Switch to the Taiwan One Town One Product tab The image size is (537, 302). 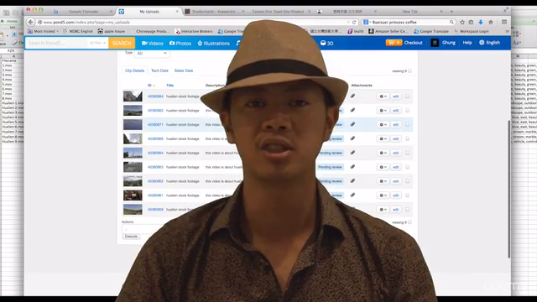point(278,11)
